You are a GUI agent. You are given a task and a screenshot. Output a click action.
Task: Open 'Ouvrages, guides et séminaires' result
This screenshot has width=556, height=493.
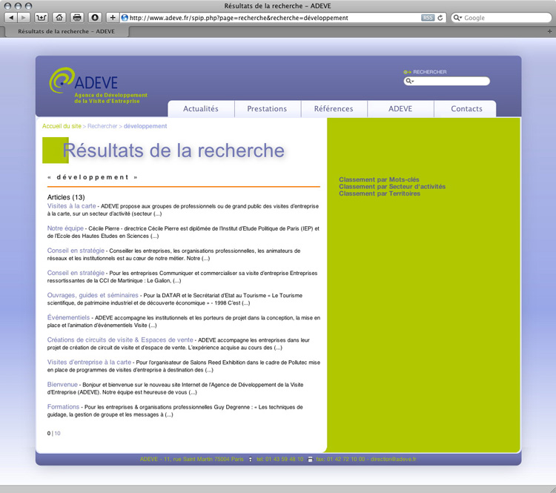click(93, 296)
